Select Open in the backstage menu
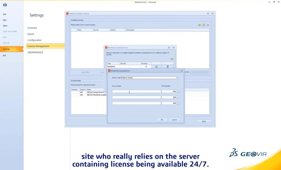This screenshot has width=281, height=170. (5, 26)
